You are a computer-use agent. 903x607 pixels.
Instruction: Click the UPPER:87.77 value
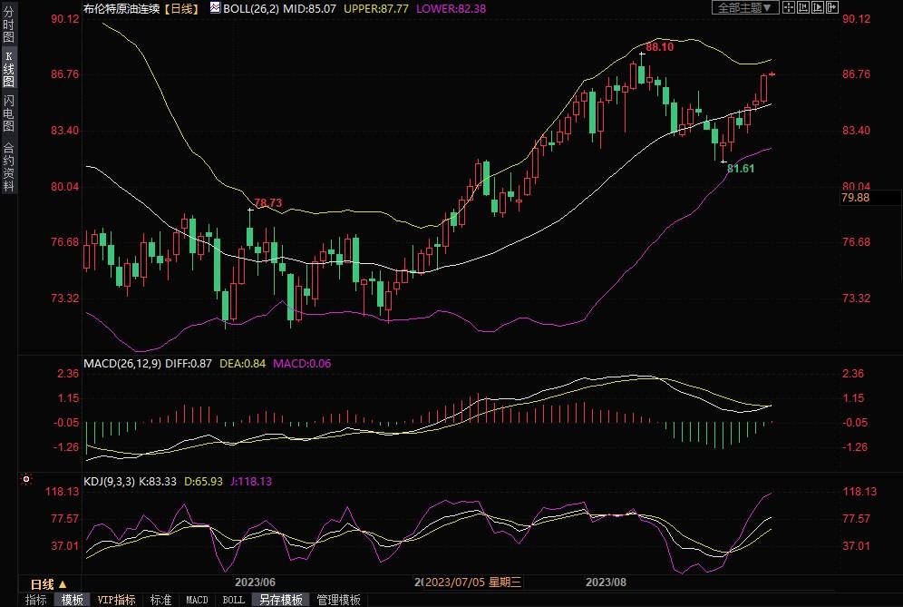[x=376, y=9]
